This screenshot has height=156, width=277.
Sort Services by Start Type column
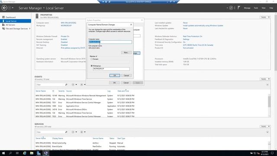[121, 138]
